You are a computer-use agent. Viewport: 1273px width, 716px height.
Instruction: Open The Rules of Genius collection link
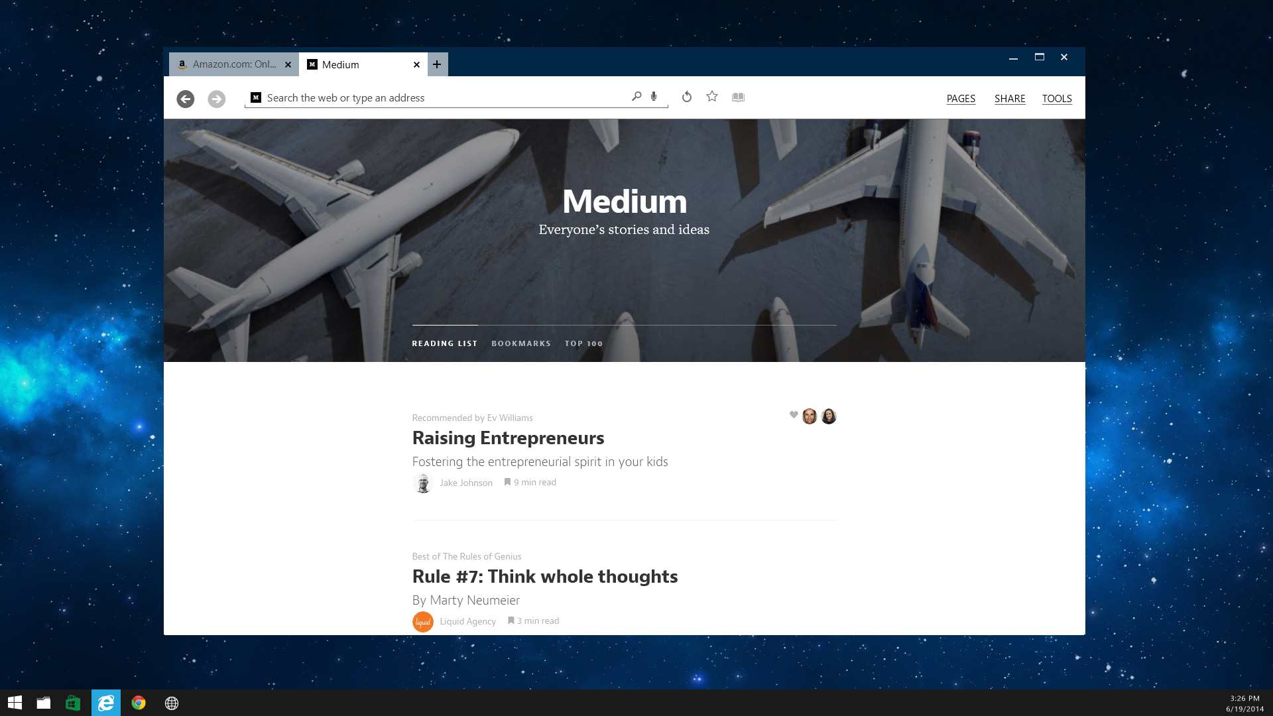(482, 556)
